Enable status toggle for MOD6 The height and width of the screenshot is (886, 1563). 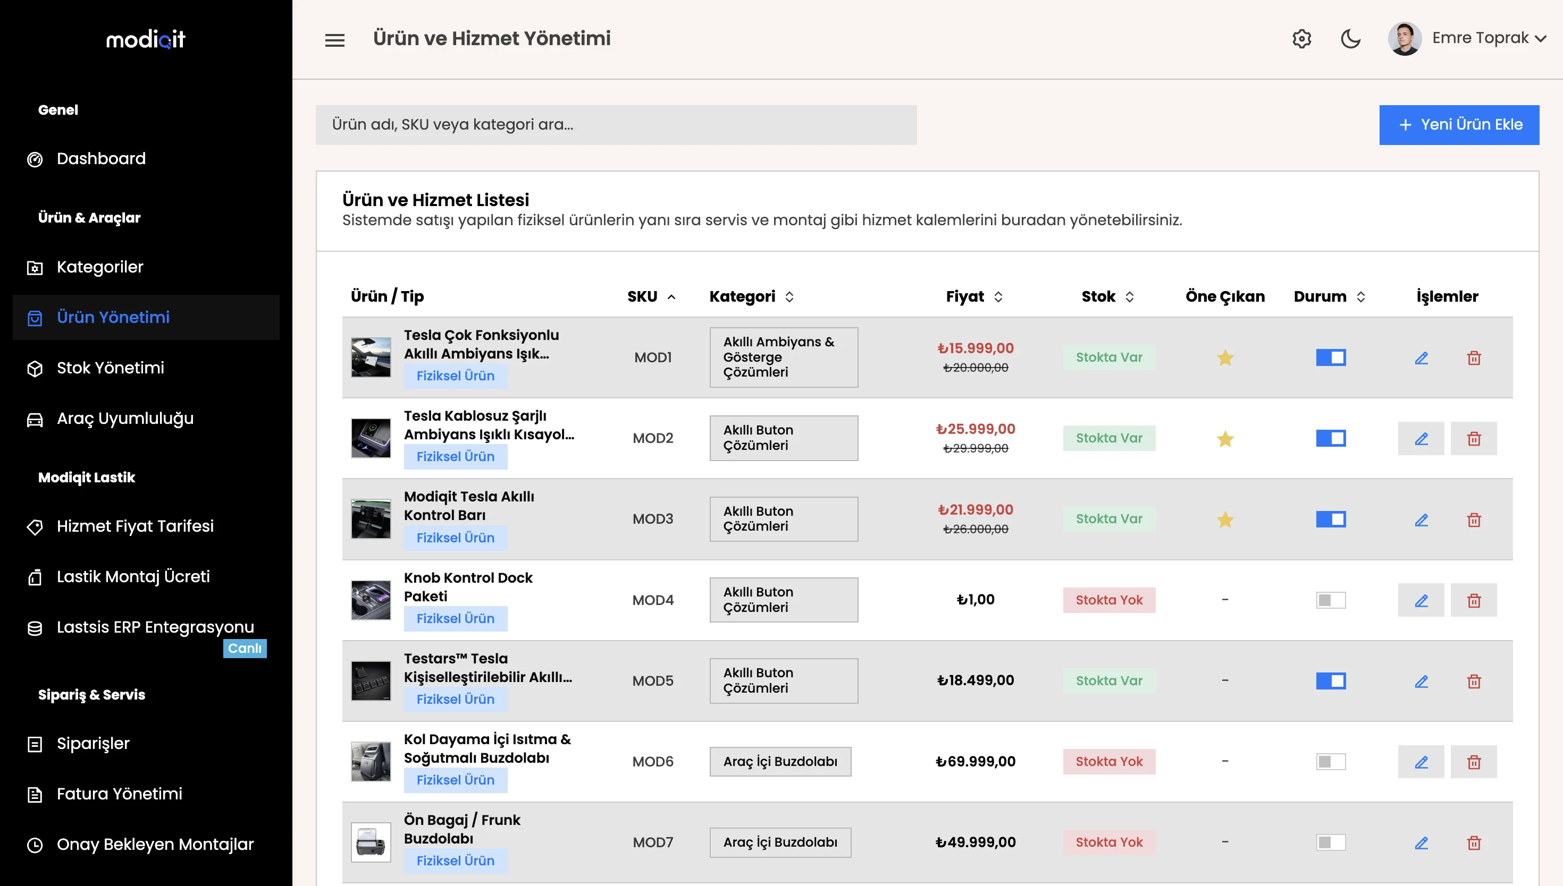point(1330,761)
